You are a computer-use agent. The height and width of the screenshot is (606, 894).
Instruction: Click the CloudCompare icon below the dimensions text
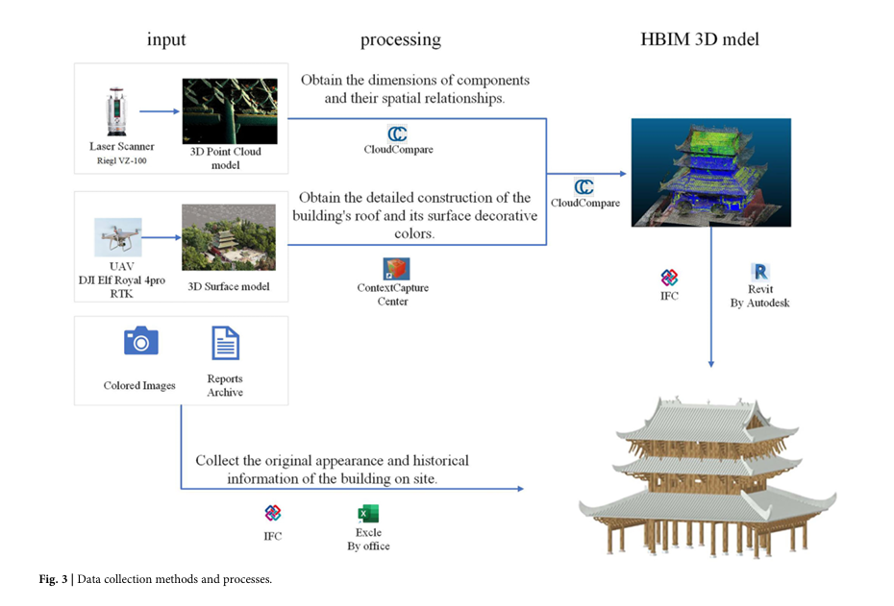(397, 133)
